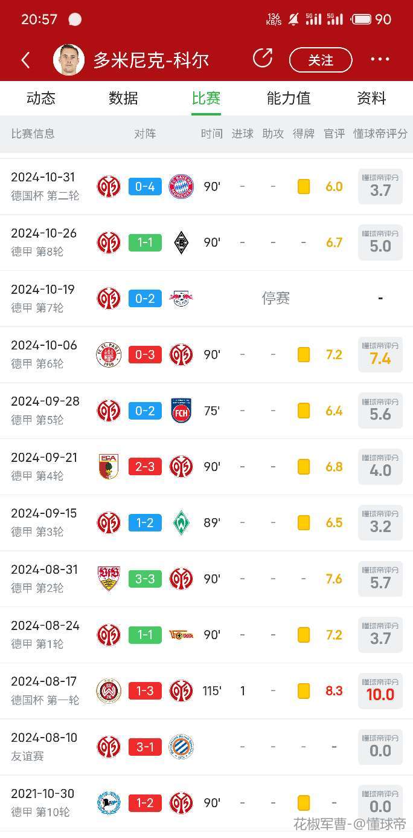Open the three-dot more options menu
Viewport: 413px width, 838px height.
coord(380,59)
